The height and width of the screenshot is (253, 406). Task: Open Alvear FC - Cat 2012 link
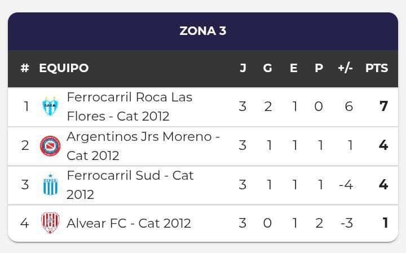[129, 223]
